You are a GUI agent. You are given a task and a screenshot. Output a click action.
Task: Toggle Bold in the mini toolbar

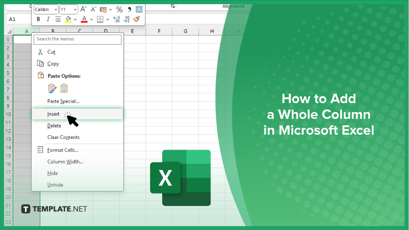tap(38, 19)
